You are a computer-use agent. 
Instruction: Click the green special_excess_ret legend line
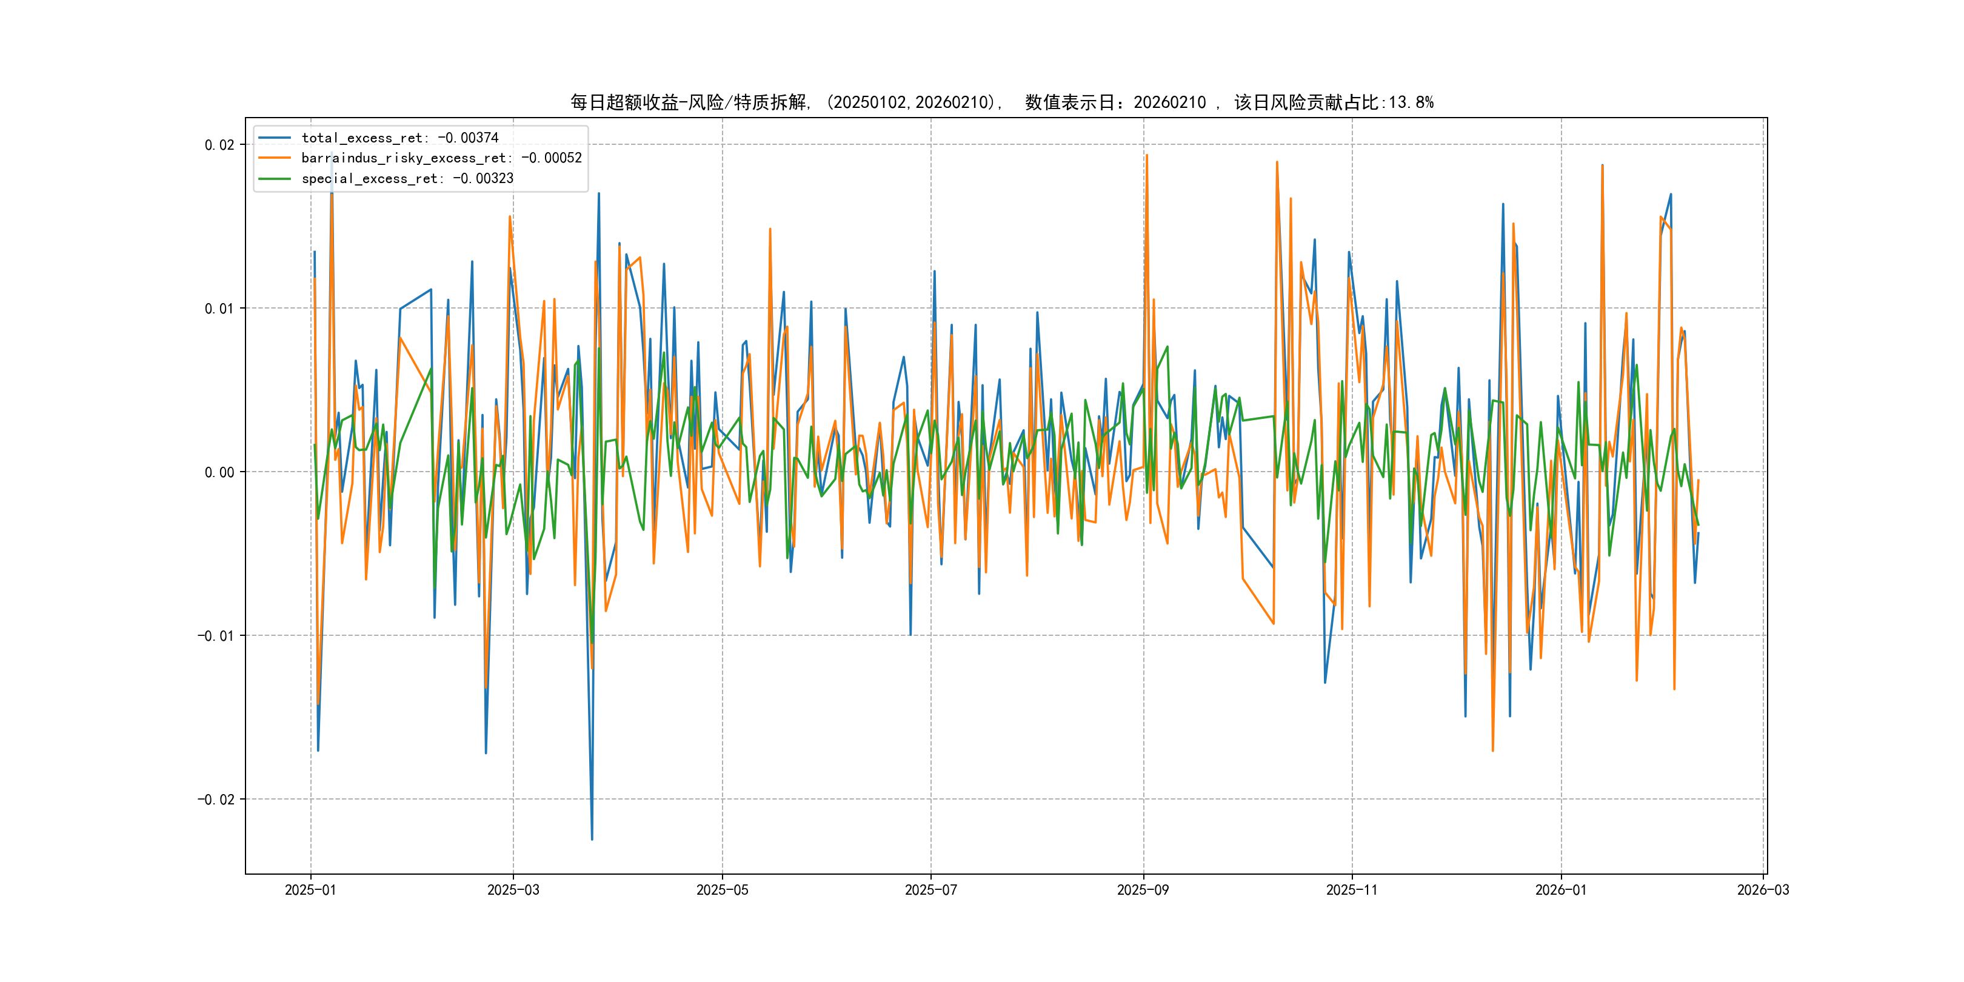275,178
